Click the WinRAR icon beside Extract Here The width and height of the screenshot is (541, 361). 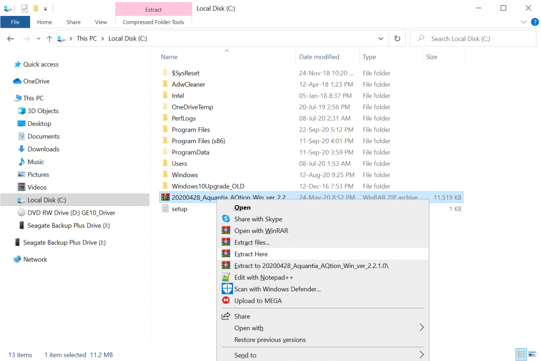pos(226,254)
